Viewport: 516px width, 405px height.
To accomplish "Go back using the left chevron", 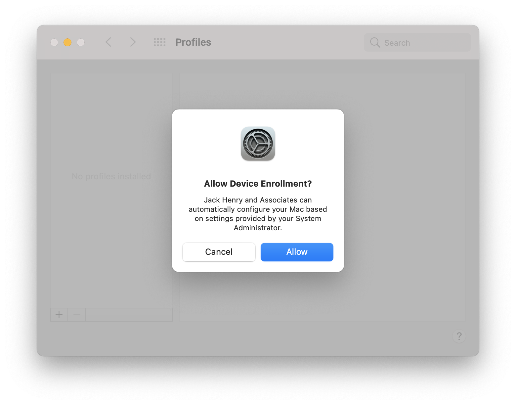I will click(108, 42).
